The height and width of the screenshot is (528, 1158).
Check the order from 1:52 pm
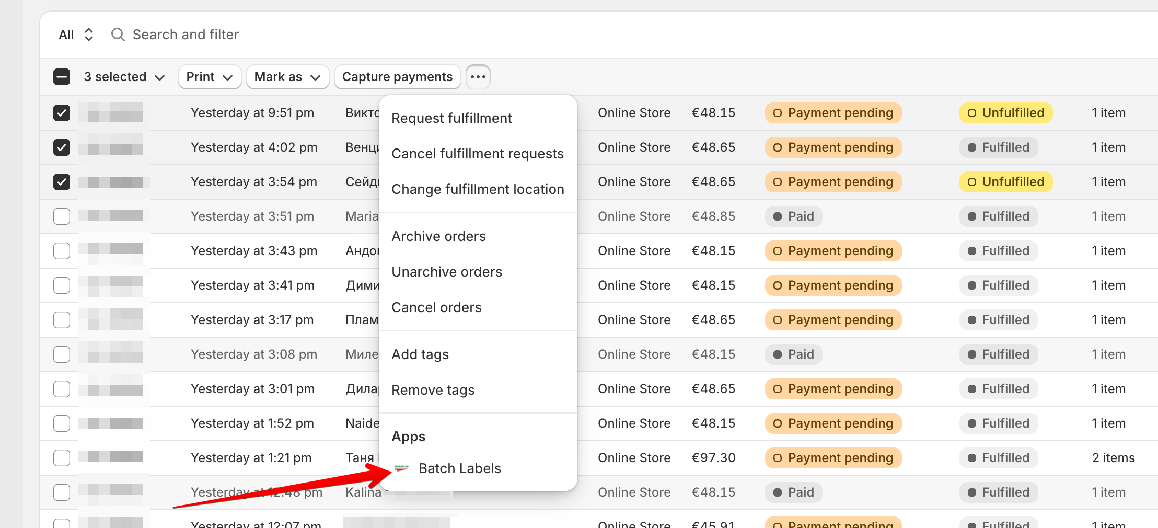pyautogui.click(x=62, y=423)
